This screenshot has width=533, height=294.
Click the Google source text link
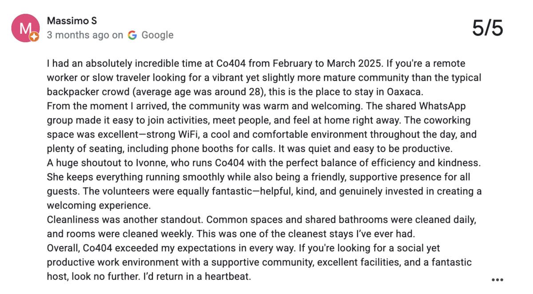[157, 35]
